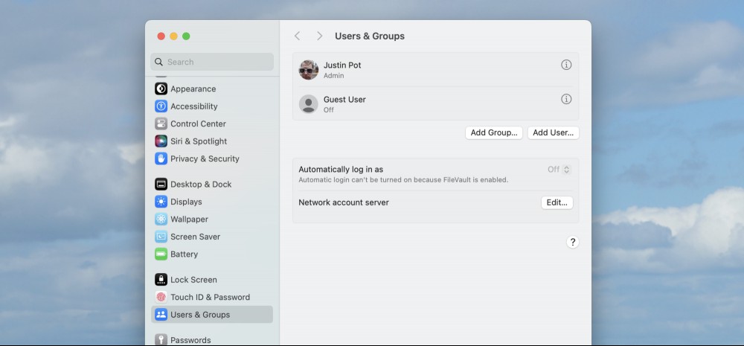This screenshot has height=346, width=744.
Task: Click the Guest User name text
Action: click(x=344, y=99)
